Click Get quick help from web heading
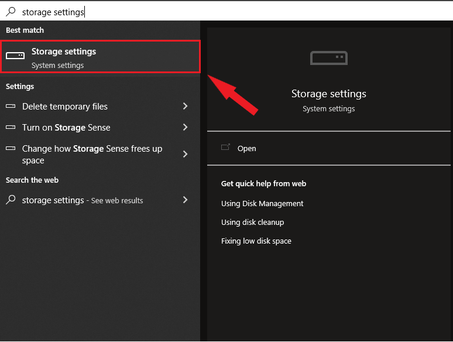Image resolution: width=453 pixels, height=342 pixels. pyautogui.click(x=264, y=183)
